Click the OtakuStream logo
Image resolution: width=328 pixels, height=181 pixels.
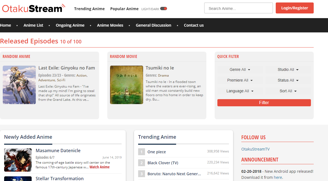coord(34,8)
